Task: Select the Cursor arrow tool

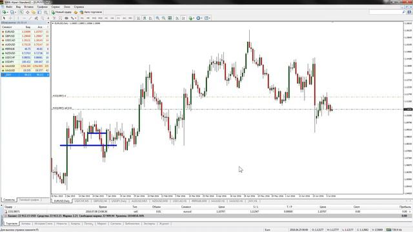Action: [x=4, y=18]
